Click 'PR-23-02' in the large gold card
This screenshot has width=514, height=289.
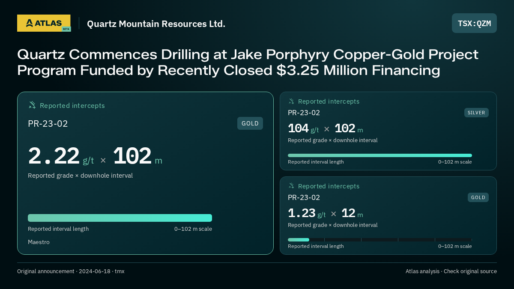click(x=48, y=124)
